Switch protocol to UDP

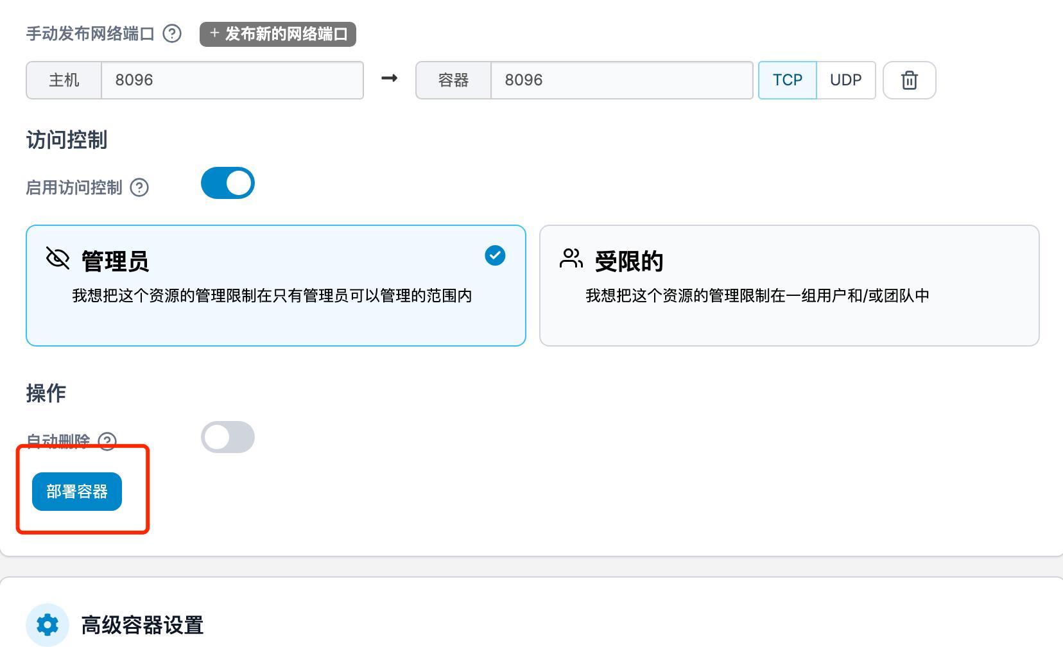(846, 80)
